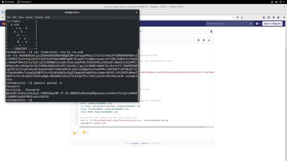Open the File menu in the terminal window
Viewport: 287px width, 161px height.
pyautogui.click(x=9, y=17)
